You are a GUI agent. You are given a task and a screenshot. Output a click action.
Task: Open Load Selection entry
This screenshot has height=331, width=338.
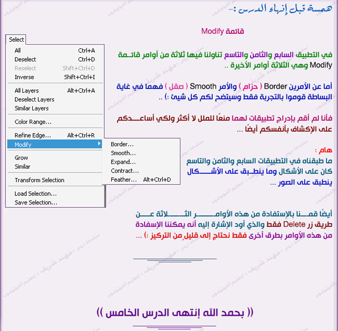pos(55,193)
